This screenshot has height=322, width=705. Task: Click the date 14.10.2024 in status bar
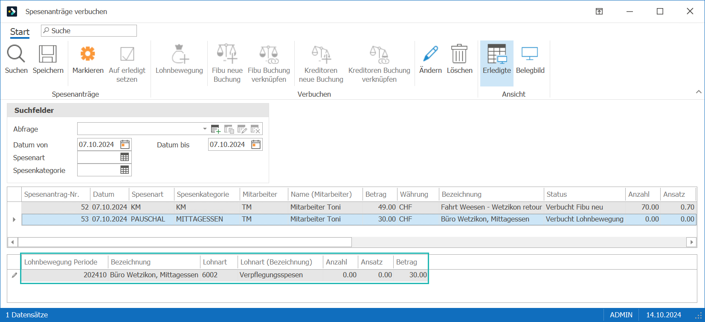tap(664, 315)
